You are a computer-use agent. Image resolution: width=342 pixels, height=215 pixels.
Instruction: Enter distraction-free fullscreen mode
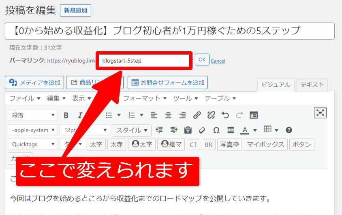320,113
